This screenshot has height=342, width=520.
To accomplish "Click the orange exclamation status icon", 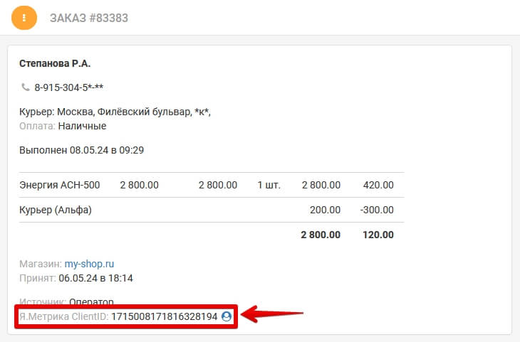I will [24, 17].
